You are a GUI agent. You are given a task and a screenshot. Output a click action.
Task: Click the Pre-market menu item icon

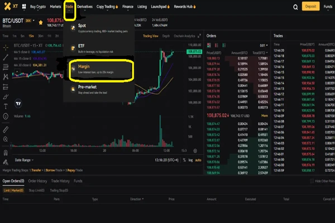73,89
